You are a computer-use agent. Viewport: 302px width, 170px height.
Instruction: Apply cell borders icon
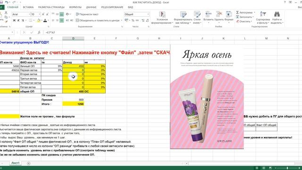(30, 20)
